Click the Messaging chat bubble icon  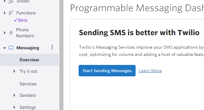[11, 48]
